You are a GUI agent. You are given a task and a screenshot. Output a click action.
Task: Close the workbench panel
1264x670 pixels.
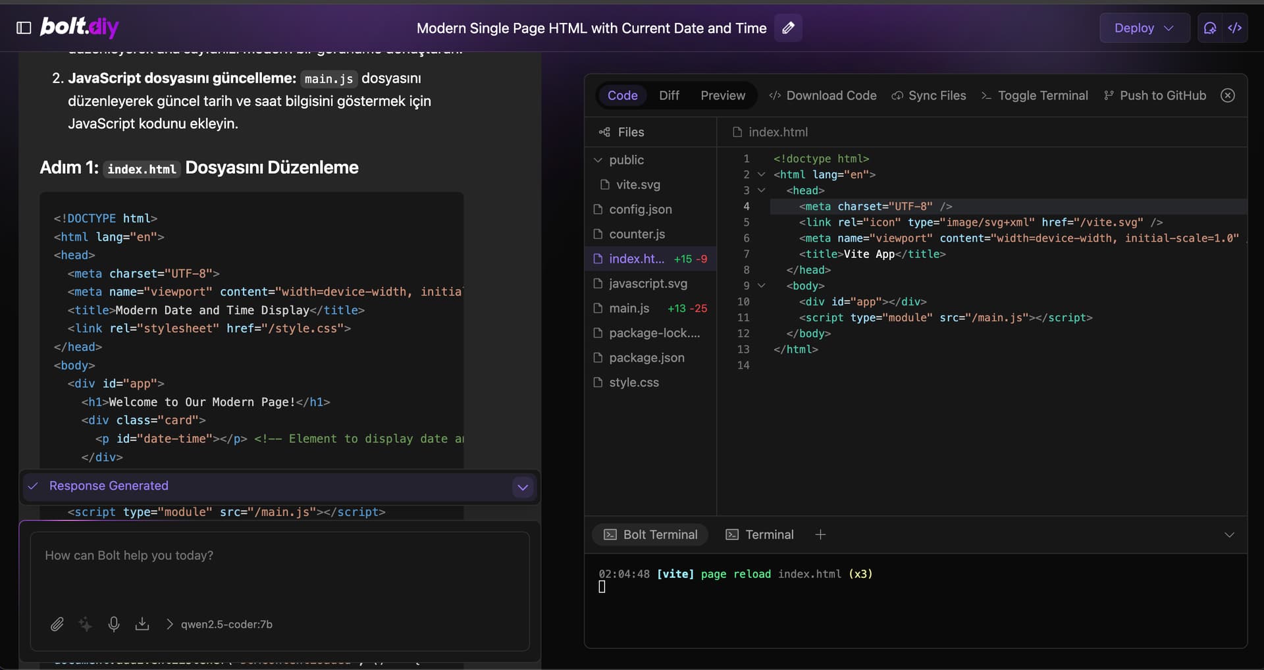1228,95
